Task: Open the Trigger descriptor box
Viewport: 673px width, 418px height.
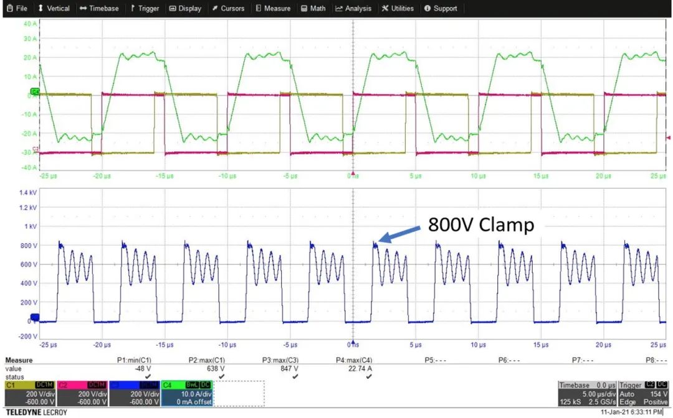Action: (643, 394)
